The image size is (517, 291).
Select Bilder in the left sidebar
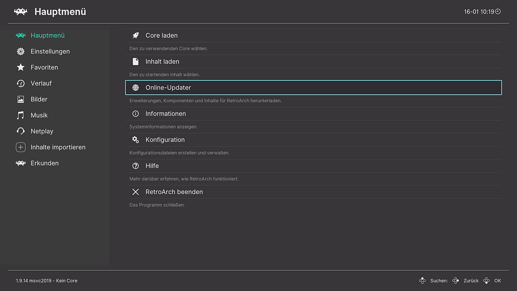click(x=39, y=100)
